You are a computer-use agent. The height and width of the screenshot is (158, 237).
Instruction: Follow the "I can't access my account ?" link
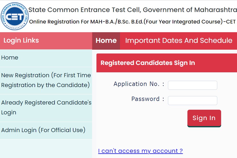pos(140,151)
